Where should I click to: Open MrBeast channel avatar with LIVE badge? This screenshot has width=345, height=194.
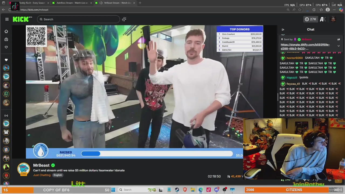24,169
